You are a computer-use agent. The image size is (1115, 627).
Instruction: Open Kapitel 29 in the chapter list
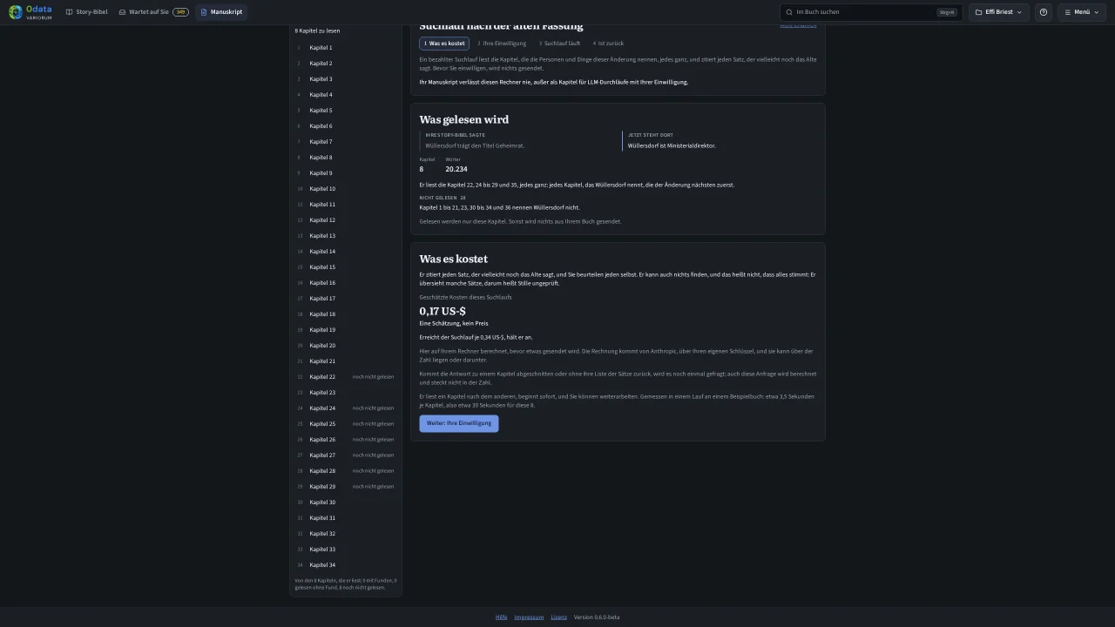(346, 487)
